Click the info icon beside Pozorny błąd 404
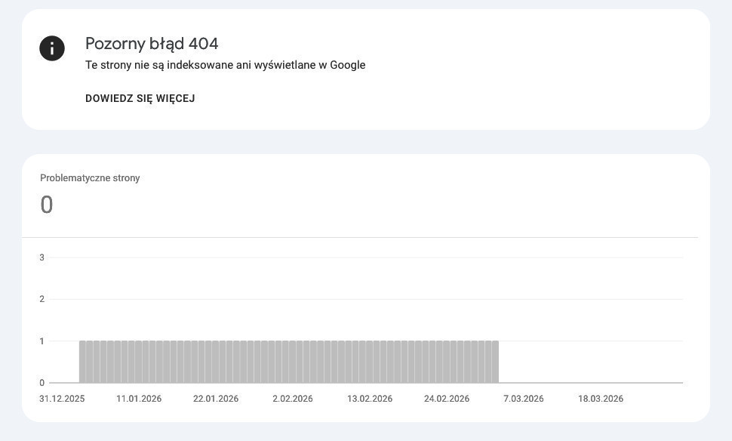Screen dimensions: 732x441 click(x=52, y=48)
